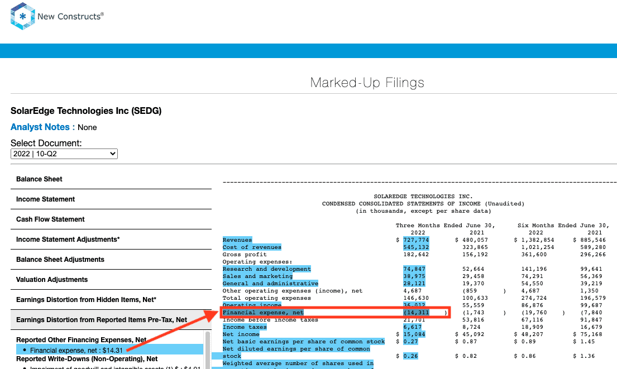Expand Earnings Distortion from Hidden Items, Net*
Image resolution: width=617 pixels, height=369 pixels.
pyautogui.click(x=111, y=299)
